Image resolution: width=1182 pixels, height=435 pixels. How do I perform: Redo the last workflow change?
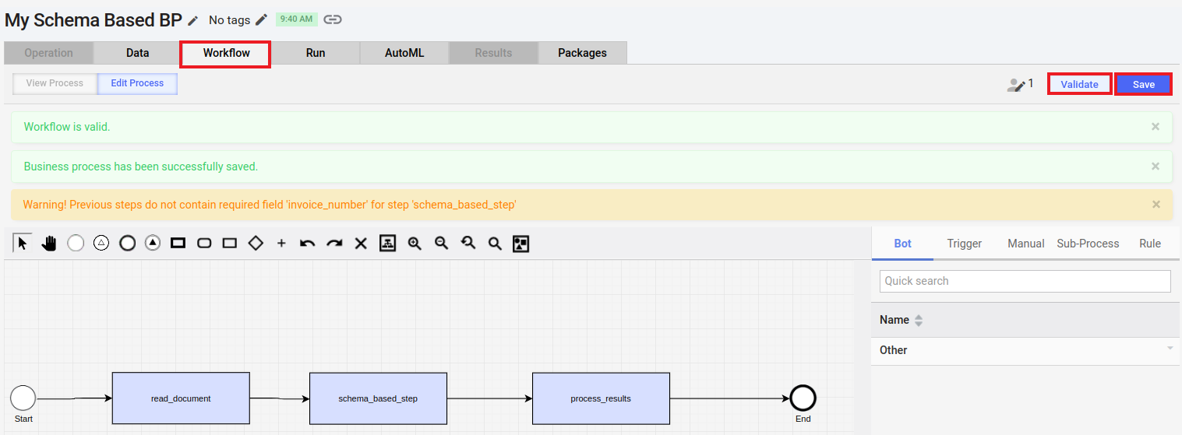[334, 244]
